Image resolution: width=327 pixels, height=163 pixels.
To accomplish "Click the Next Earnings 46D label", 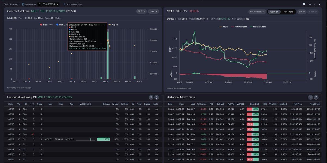I will click(x=241, y=19).
